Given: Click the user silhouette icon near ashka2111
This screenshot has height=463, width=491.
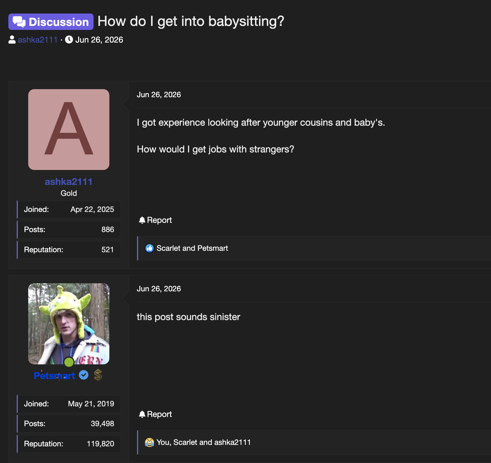Looking at the screenshot, I should pyautogui.click(x=12, y=40).
